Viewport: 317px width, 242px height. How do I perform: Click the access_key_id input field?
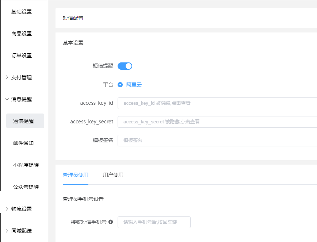[x=217, y=103]
